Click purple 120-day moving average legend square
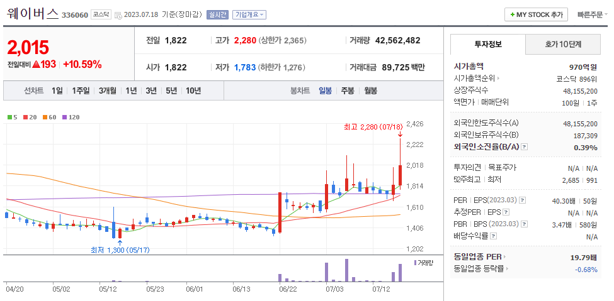 pos(65,117)
